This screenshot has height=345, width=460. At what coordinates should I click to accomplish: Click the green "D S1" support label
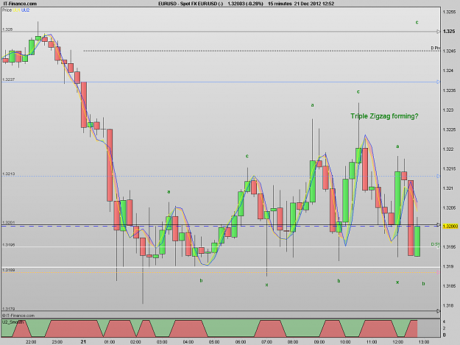point(436,244)
